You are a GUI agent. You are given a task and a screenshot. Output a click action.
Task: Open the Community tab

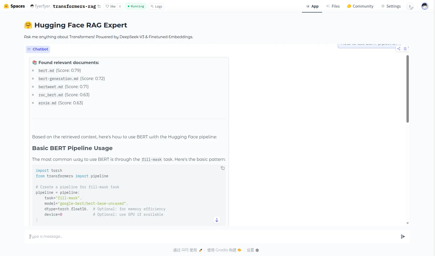pyautogui.click(x=360, y=6)
